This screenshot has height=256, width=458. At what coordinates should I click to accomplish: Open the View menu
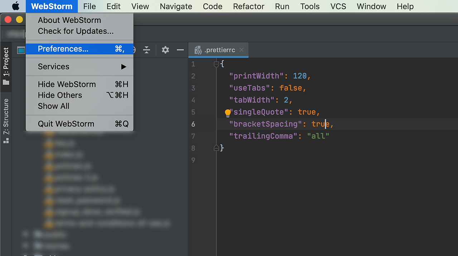[x=140, y=6]
